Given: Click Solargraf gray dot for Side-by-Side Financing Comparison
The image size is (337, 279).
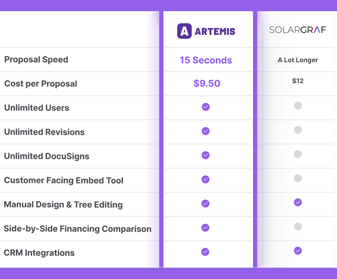Looking at the screenshot, I should 298,227.
